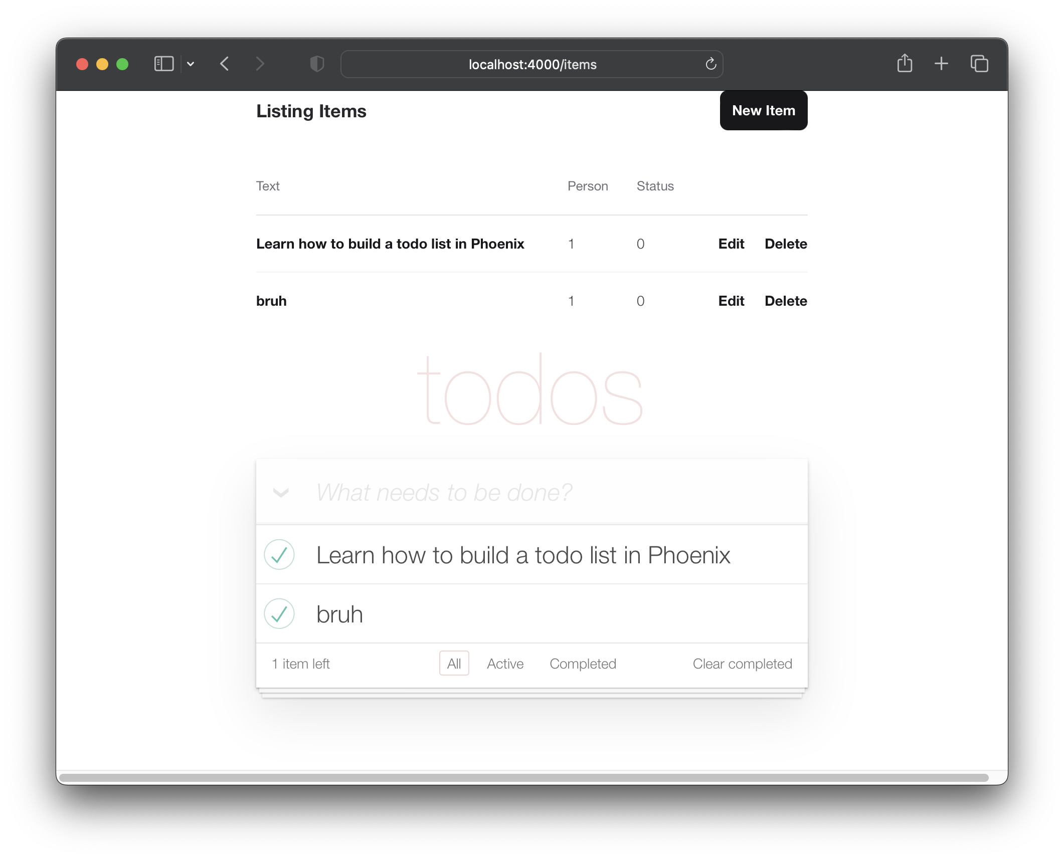The image size is (1064, 859).
Task: Click the Delete button for first item
Action: tap(785, 243)
